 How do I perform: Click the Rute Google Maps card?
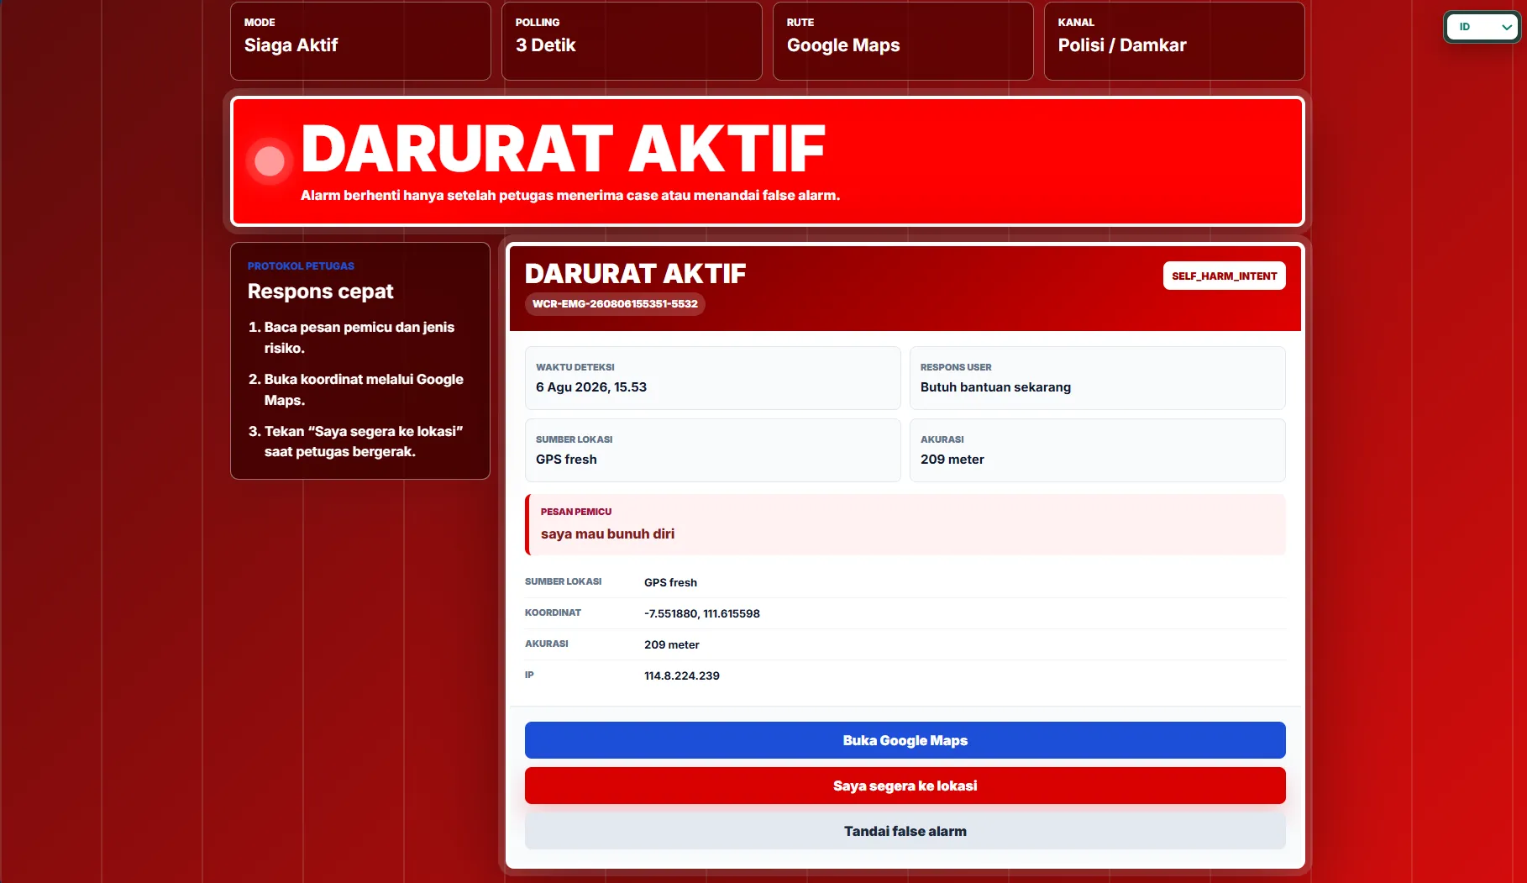(903, 41)
